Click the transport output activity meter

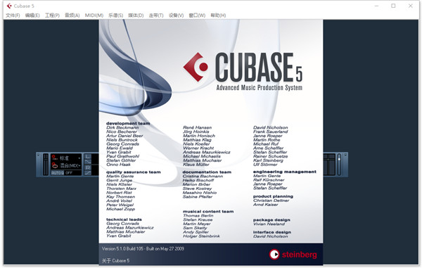(x=329, y=164)
